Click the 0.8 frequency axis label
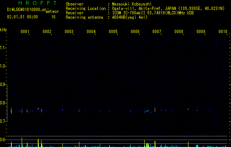 (3, 103)
